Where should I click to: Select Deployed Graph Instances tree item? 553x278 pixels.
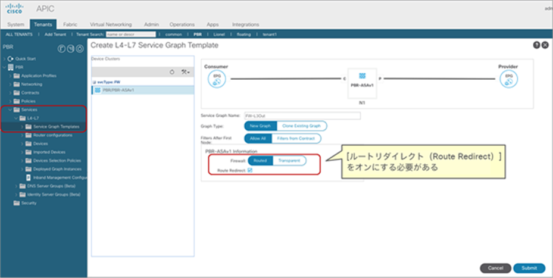pos(57,169)
